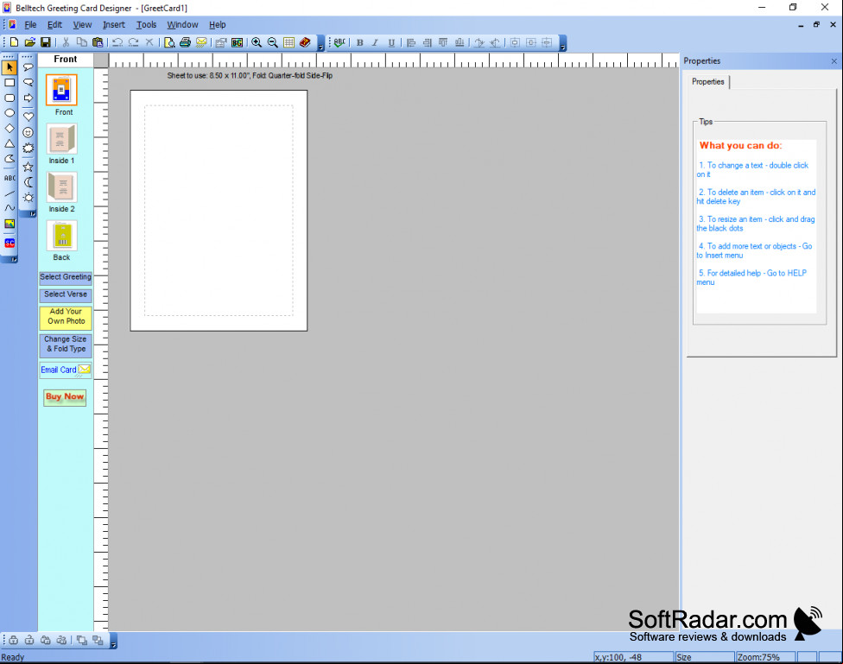This screenshot has width=843, height=664.
Task: Run spell check with ABC checkmark icon
Action: coord(339,42)
